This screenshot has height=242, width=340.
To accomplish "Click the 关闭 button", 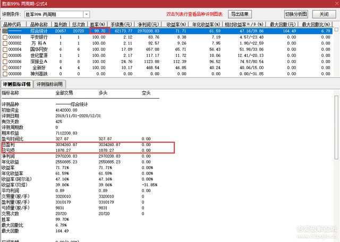I will pyautogui.click(x=324, y=14).
